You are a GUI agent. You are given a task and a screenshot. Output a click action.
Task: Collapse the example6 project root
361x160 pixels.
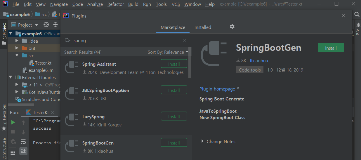tap(11, 34)
